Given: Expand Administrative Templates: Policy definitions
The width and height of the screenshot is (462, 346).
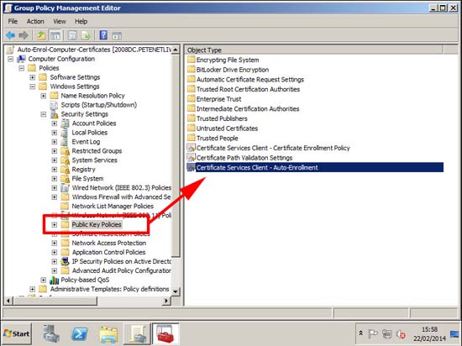Looking at the screenshot, I should tap(33, 289).
